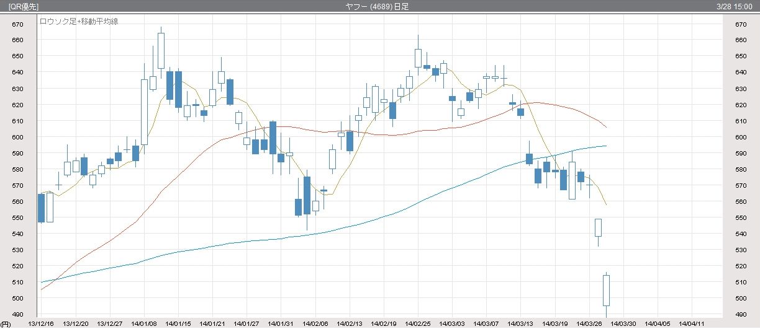760x329 pixels.
Task: Click the 14/03/19 date axis label
Action: click(x=555, y=323)
